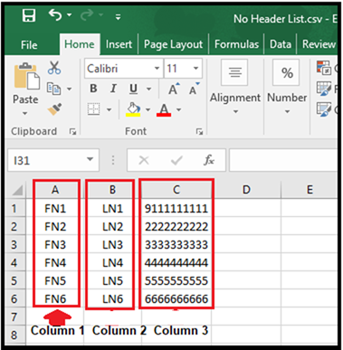Select column E header

310,190
